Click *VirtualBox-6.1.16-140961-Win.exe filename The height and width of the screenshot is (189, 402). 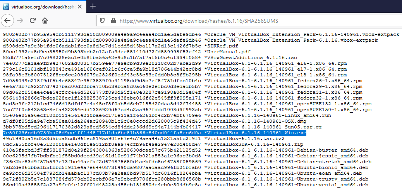click(255, 133)
